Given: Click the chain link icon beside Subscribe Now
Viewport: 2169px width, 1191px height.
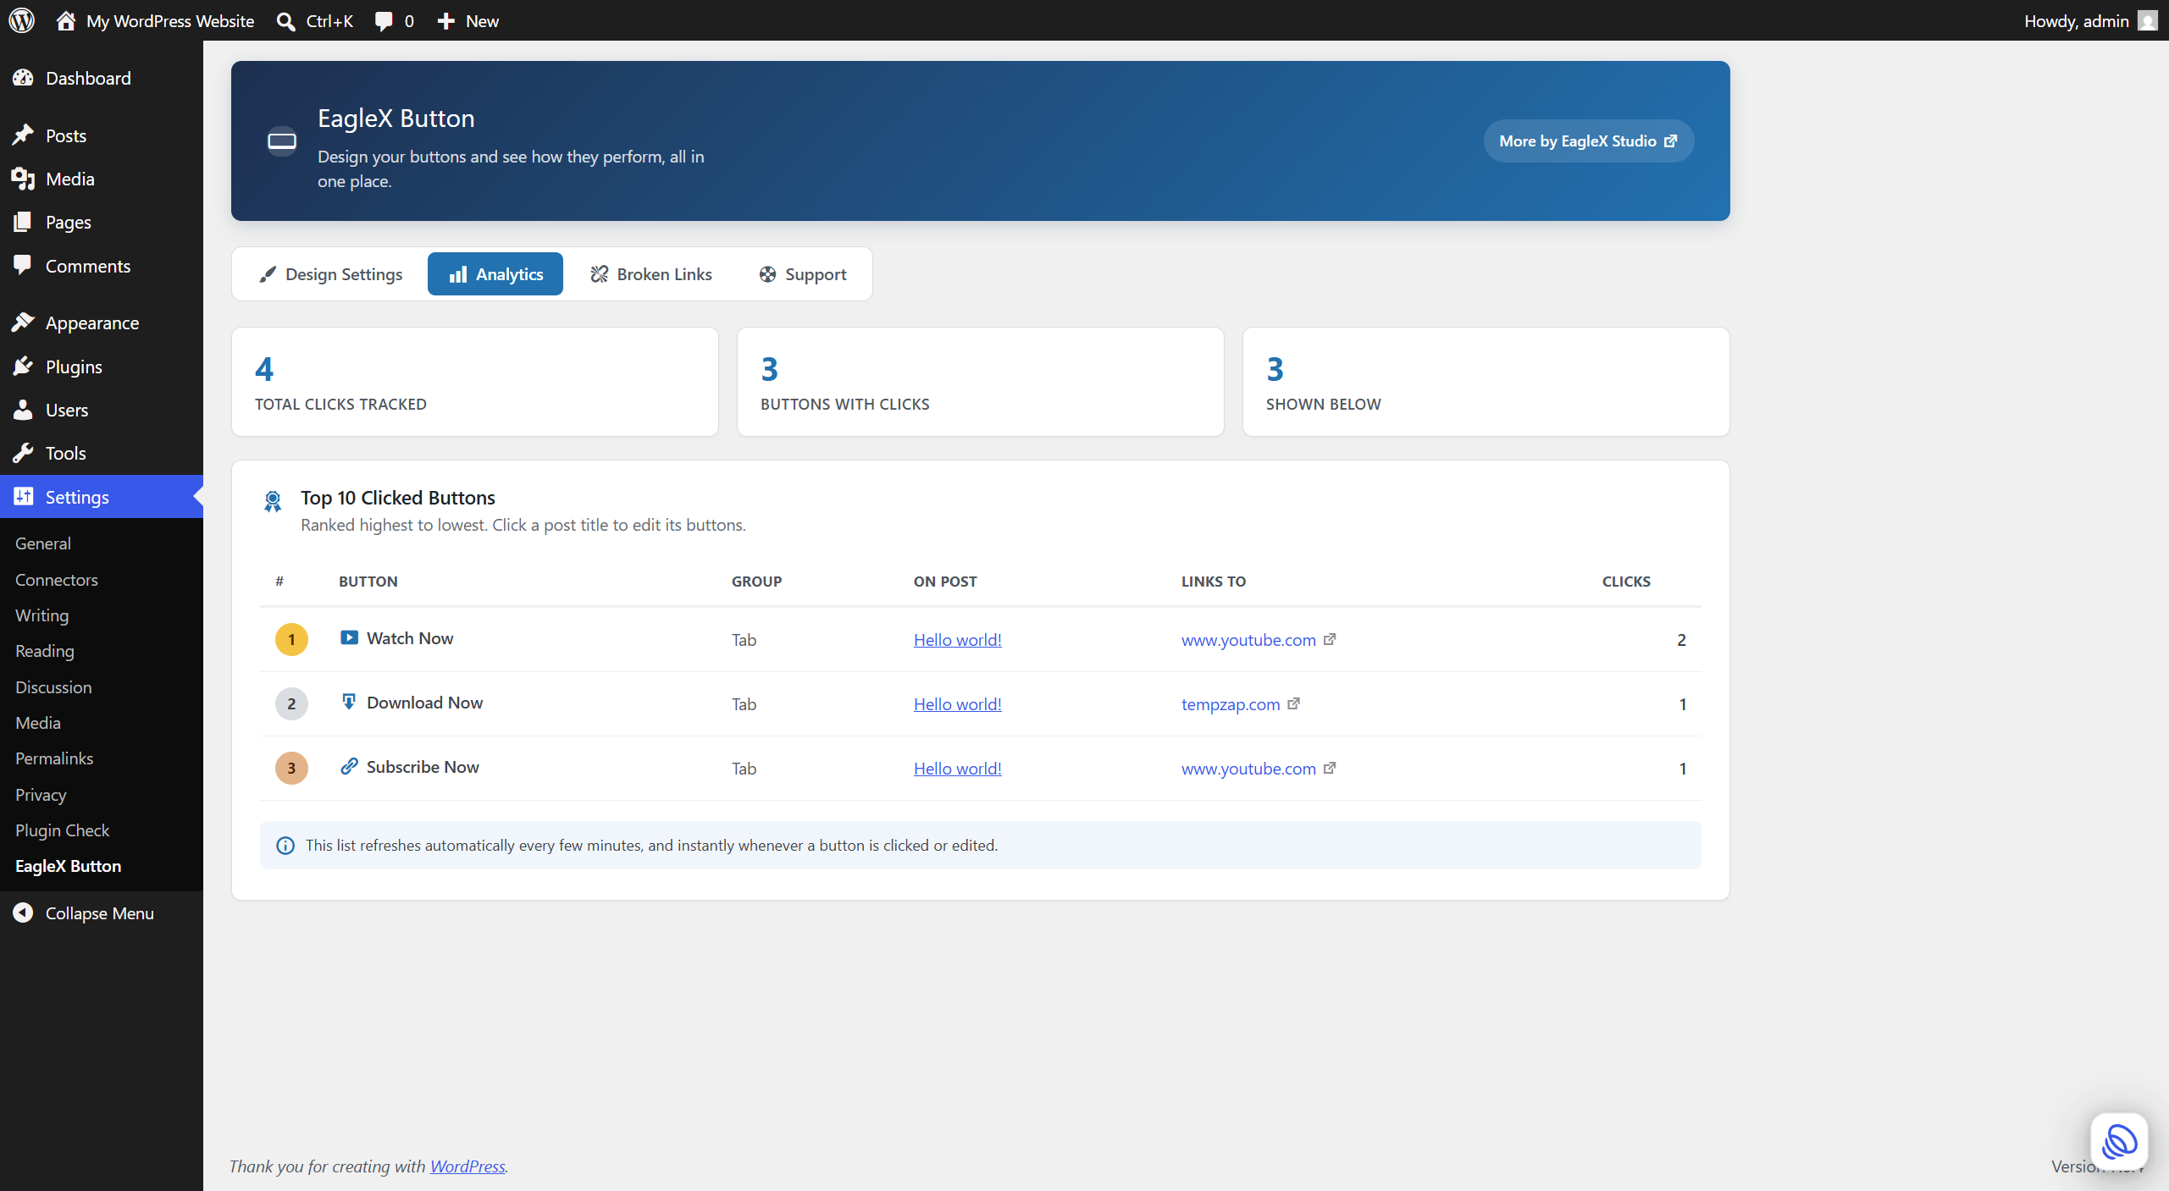Looking at the screenshot, I should point(349,766).
